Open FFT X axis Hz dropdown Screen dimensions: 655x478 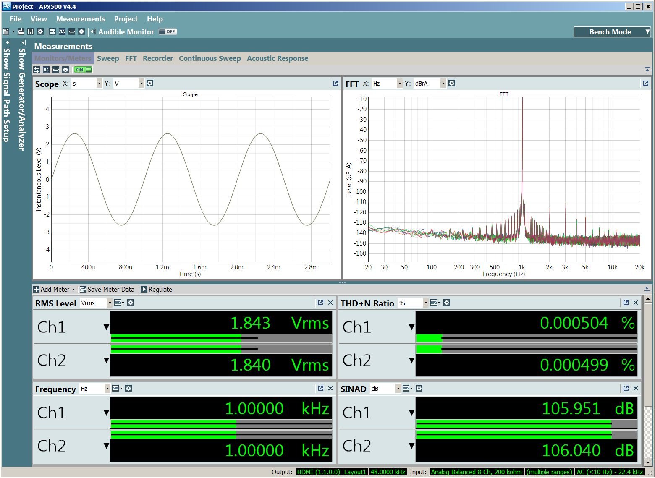coord(399,84)
